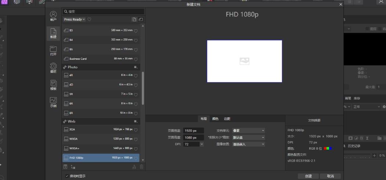Image resolution: width=386 pixels, height=180 pixels.
Task: Click the create preset icon below list
Action: [65, 167]
